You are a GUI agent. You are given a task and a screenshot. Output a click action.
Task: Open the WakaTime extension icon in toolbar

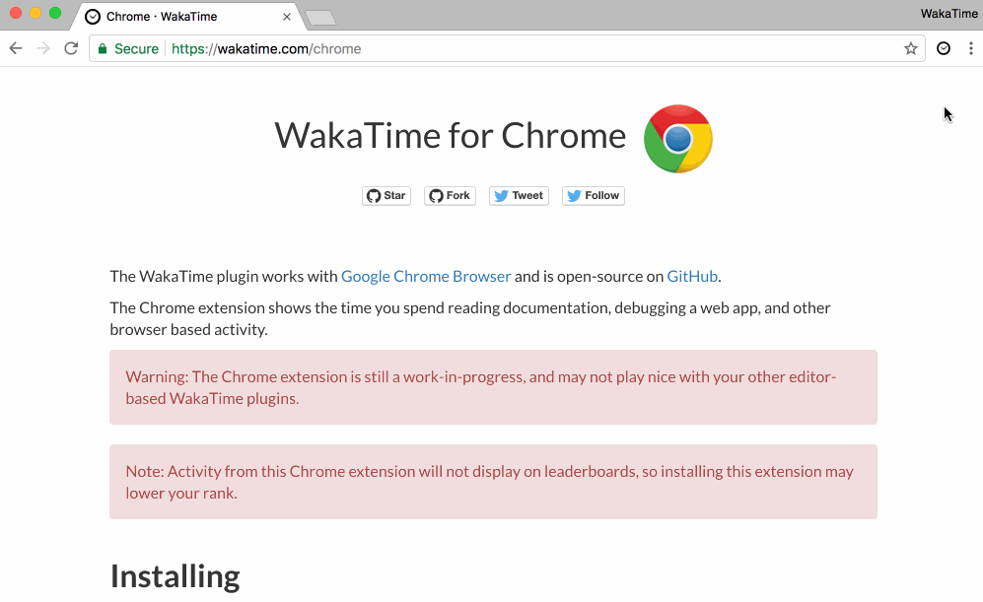coord(944,48)
